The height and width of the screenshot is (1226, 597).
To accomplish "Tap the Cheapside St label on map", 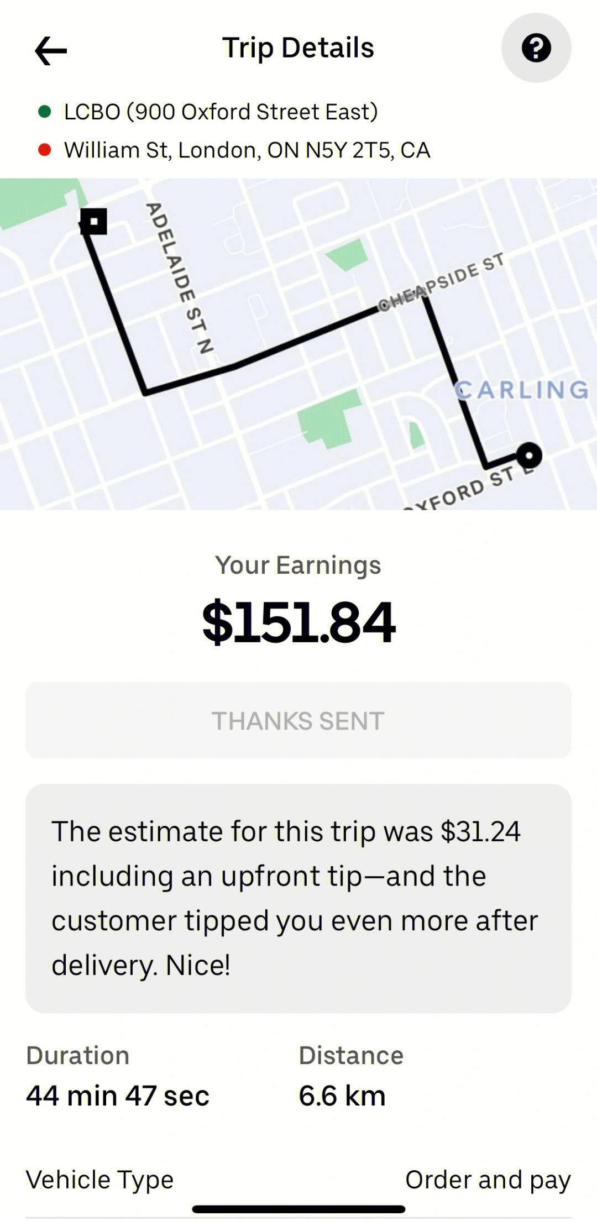I will point(441,282).
